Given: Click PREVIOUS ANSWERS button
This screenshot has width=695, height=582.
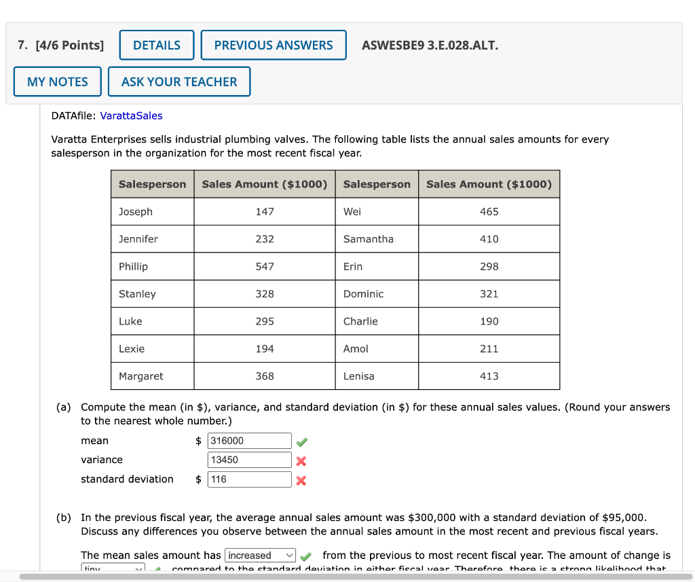Looking at the screenshot, I should click(x=274, y=45).
